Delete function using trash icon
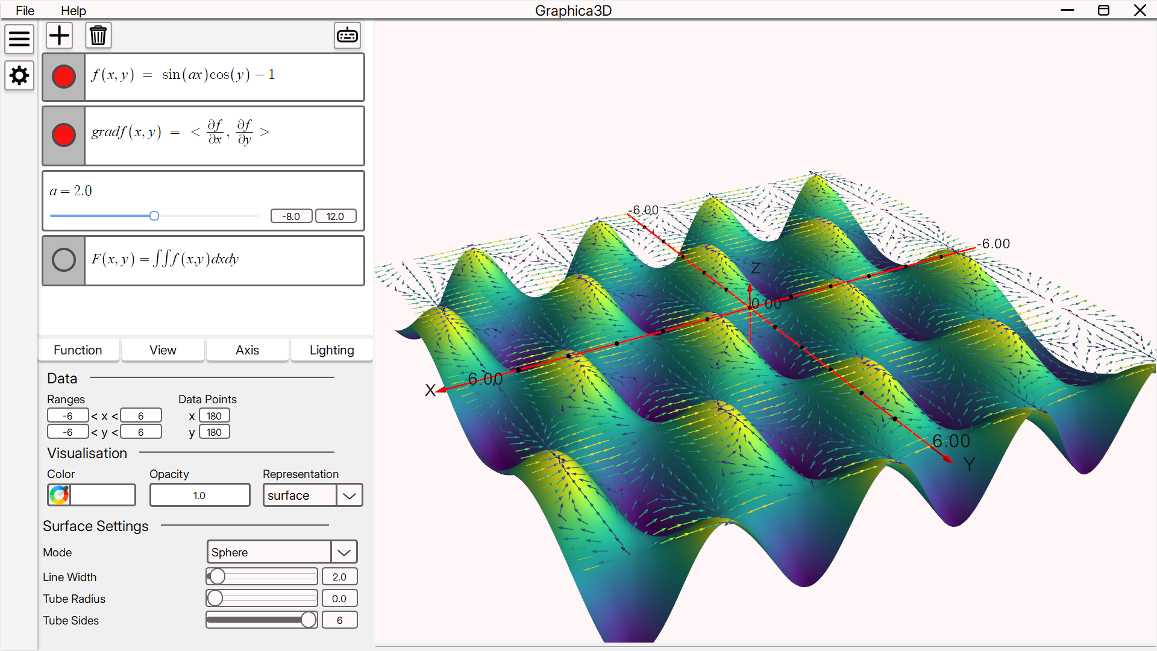The width and height of the screenshot is (1157, 651). [x=98, y=36]
